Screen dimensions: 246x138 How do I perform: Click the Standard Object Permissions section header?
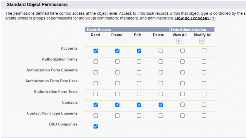point(37,5)
